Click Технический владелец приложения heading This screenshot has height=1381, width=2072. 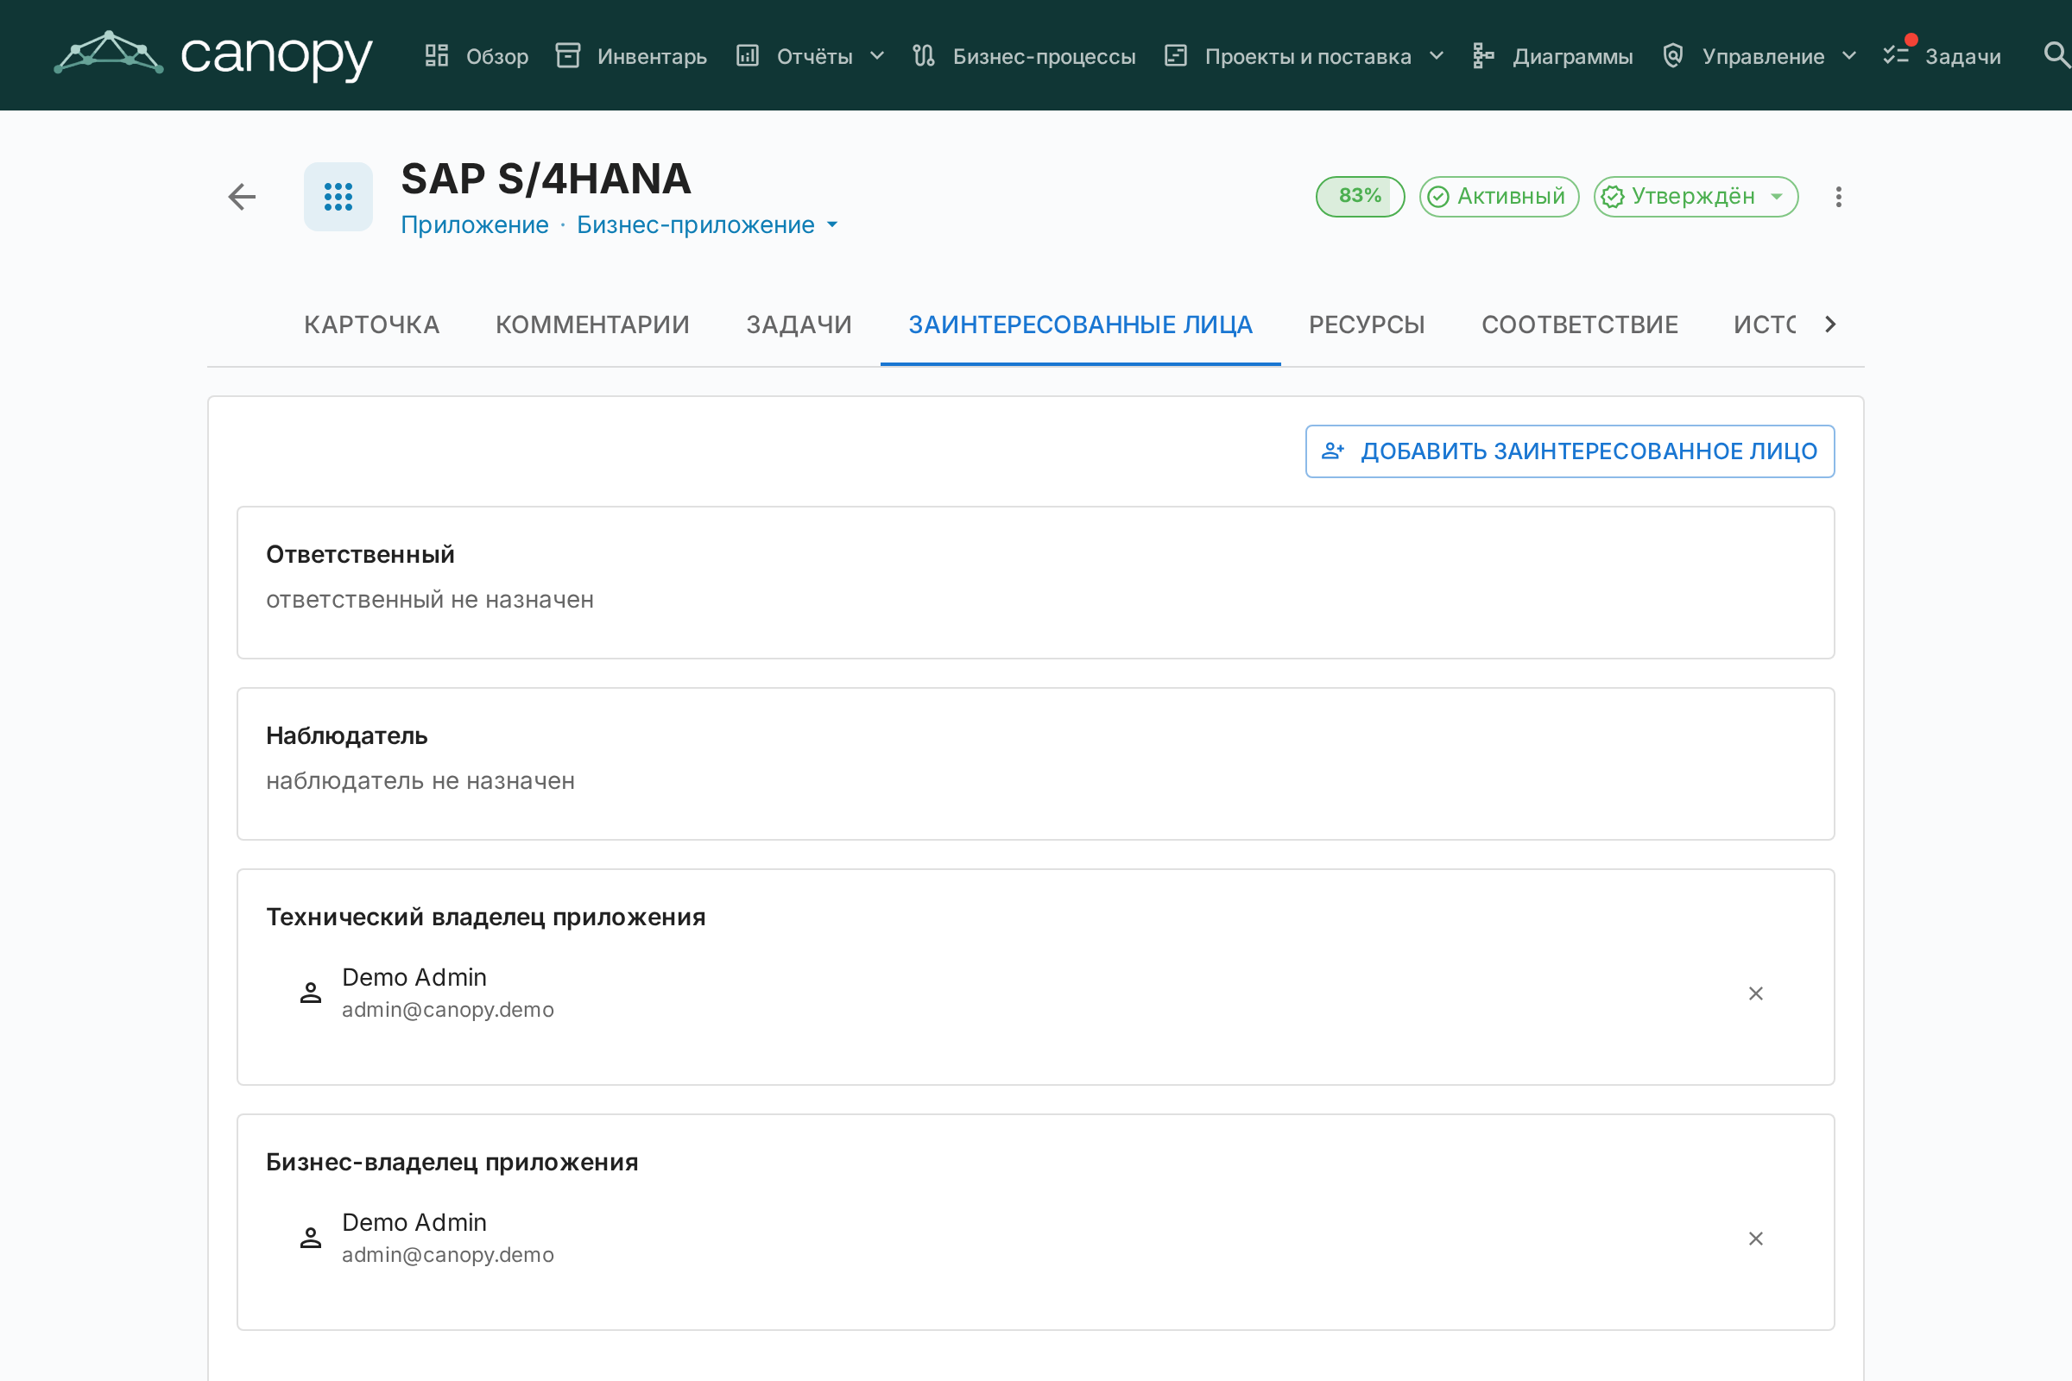[485, 917]
